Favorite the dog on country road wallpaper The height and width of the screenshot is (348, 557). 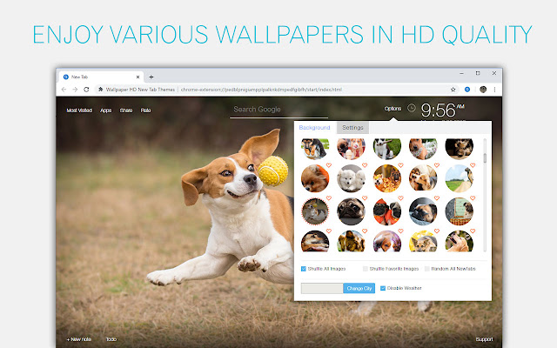[473, 165]
